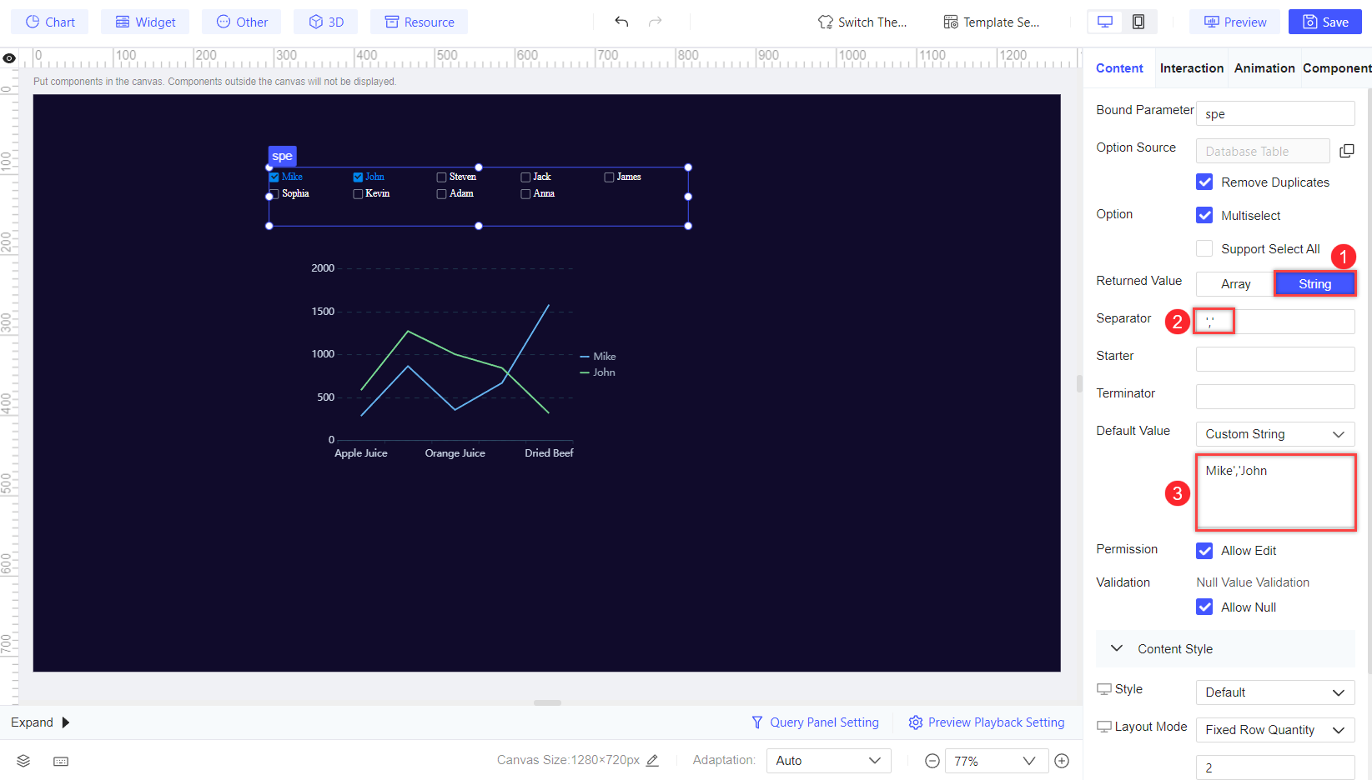Check the Steven option in canvas widget

coord(441,177)
